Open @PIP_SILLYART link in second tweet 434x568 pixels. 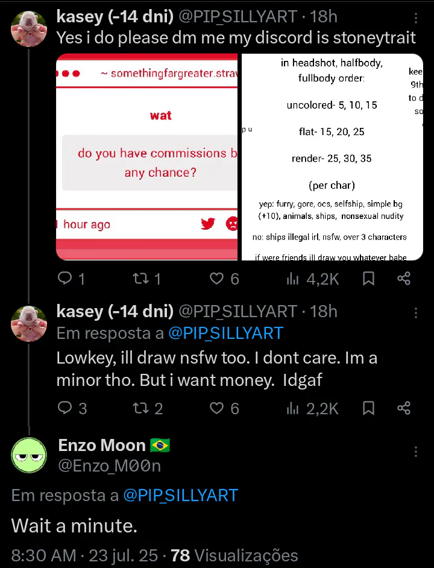click(x=225, y=333)
